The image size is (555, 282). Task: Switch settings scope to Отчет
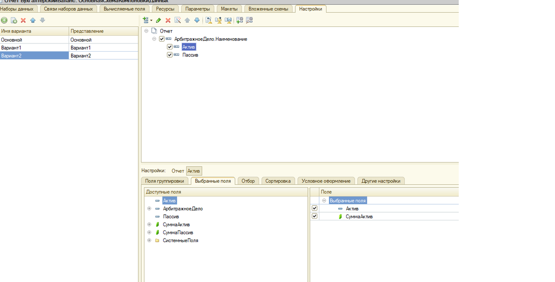[x=178, y=171]
